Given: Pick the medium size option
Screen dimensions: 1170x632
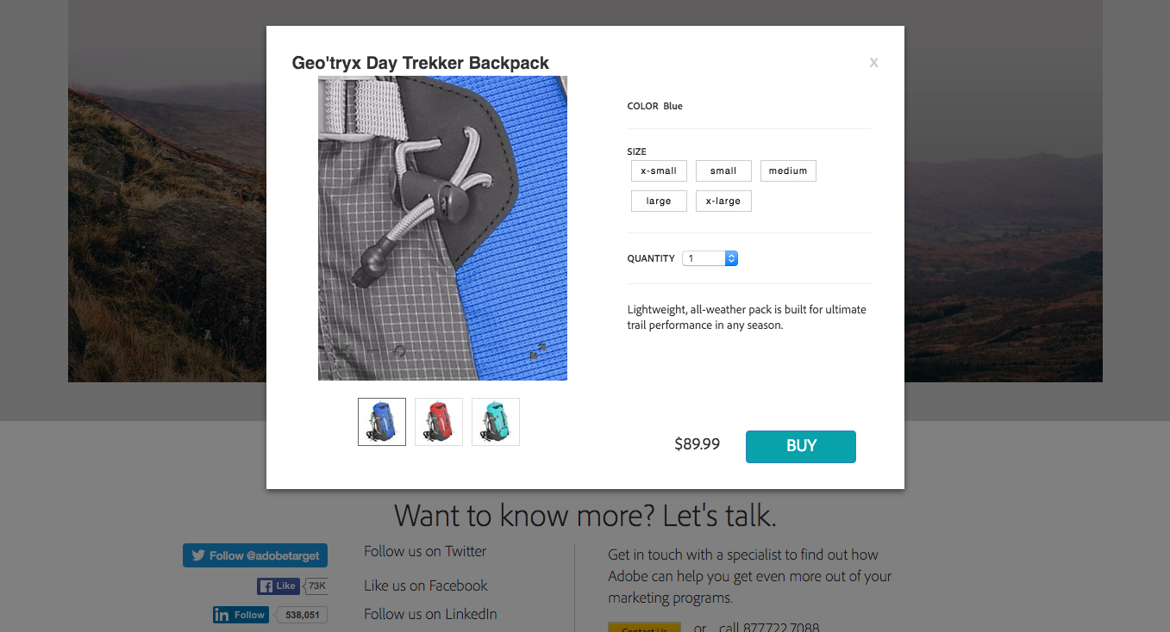Looking at the screenshot, I should coord(788,171).
